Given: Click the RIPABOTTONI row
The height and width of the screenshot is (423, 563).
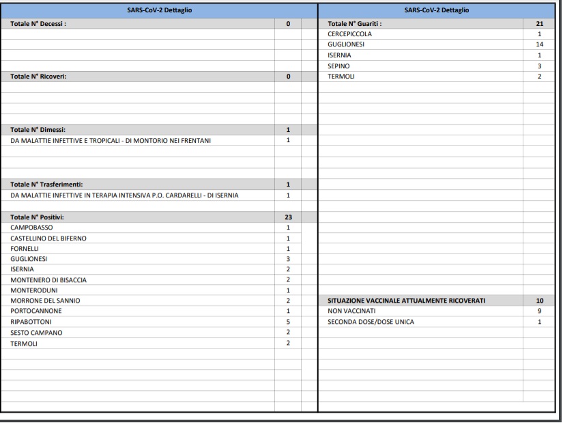Looking at the screenshot, I should [151, 322].
